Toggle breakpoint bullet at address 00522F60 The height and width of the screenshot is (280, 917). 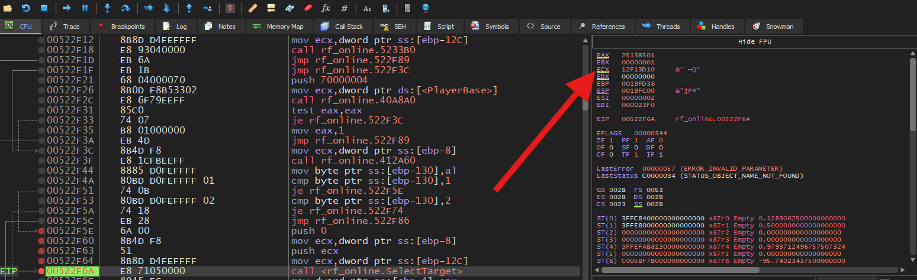coord(41,240)
